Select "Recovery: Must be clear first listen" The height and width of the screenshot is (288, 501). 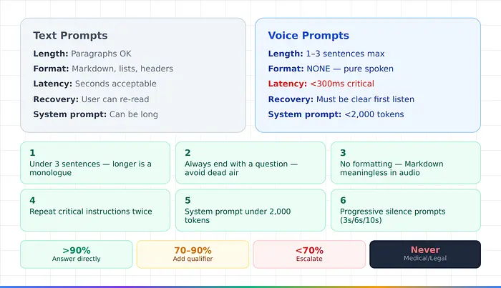[x=341, y=99]
